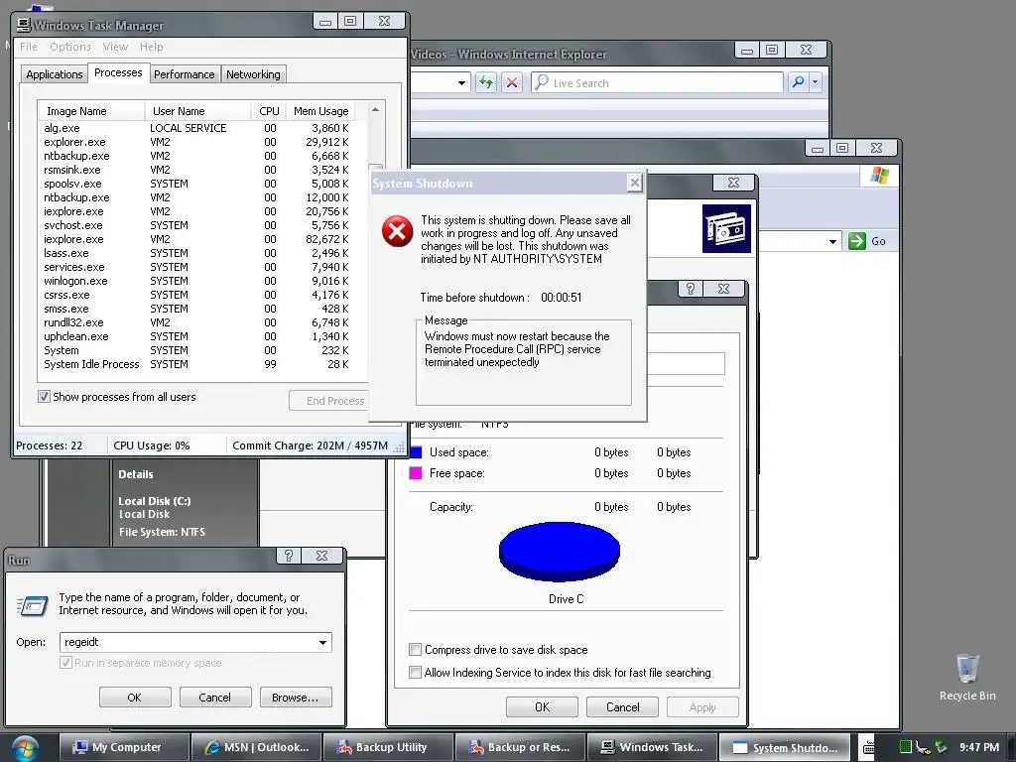Viewport: 1016px width, 762px height.
Task: Click OK in the disk properties dialog
Action: pyautogui.click(x=542, y=706)
